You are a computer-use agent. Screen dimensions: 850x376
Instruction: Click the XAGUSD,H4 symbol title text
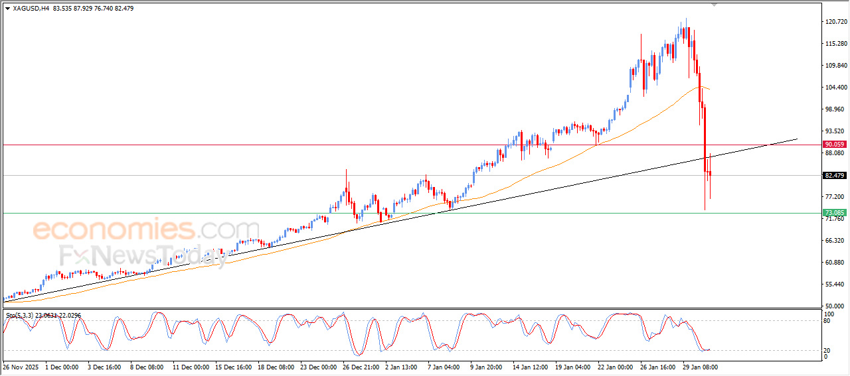click(31, 9)
